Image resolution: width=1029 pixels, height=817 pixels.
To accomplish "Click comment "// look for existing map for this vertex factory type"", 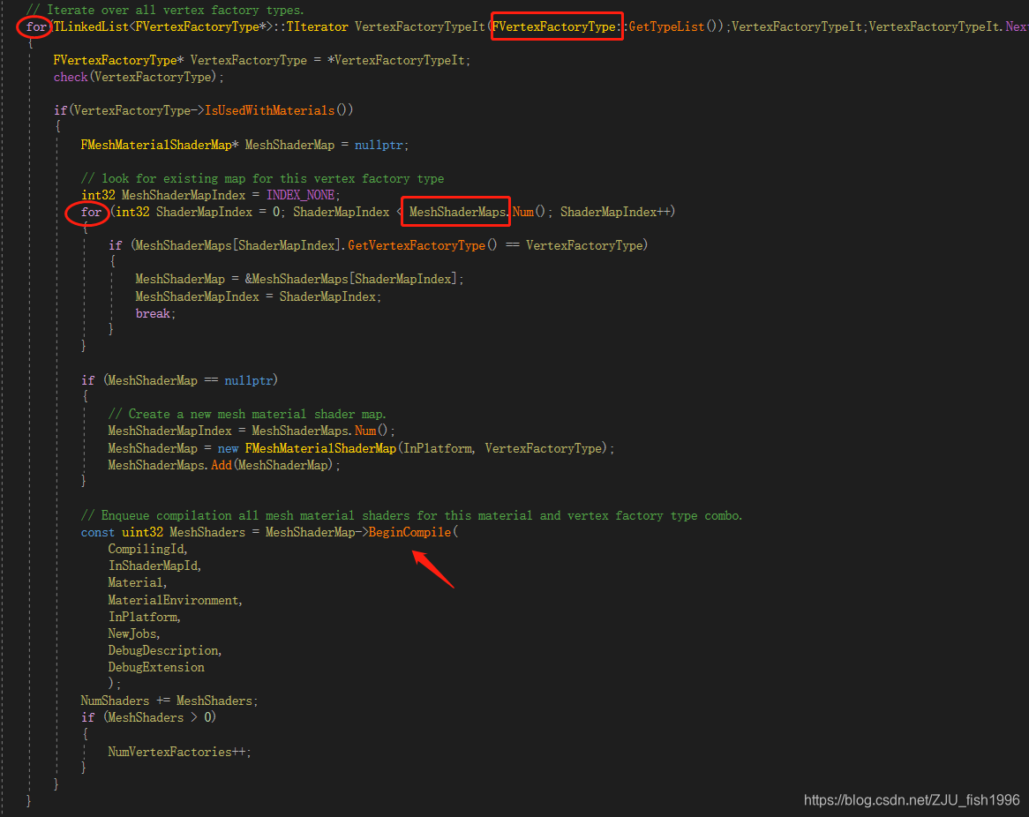I will (262, 178).
